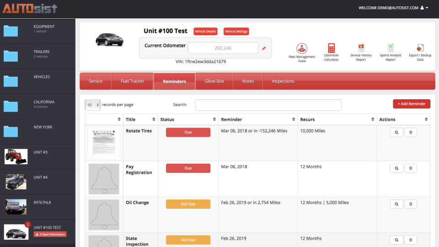Sort table by Title column arrows
The height and width of the screenshot is (247, 439).
[154, 119]
